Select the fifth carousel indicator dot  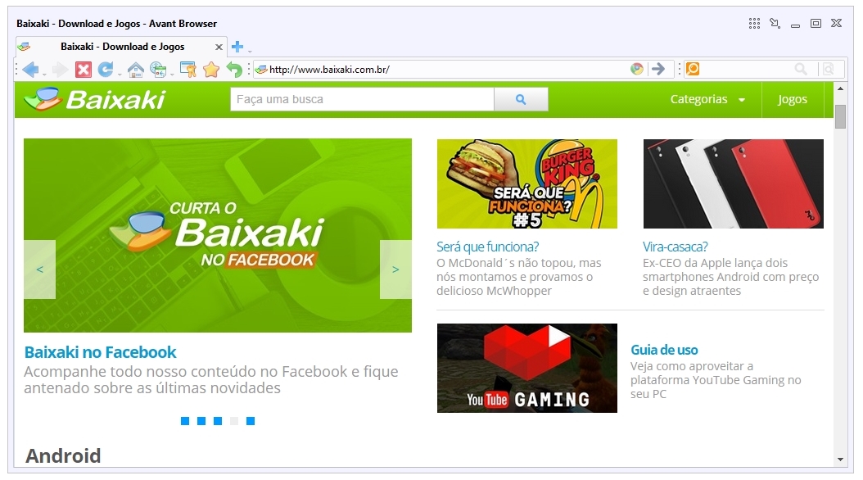tap(251, 421)
